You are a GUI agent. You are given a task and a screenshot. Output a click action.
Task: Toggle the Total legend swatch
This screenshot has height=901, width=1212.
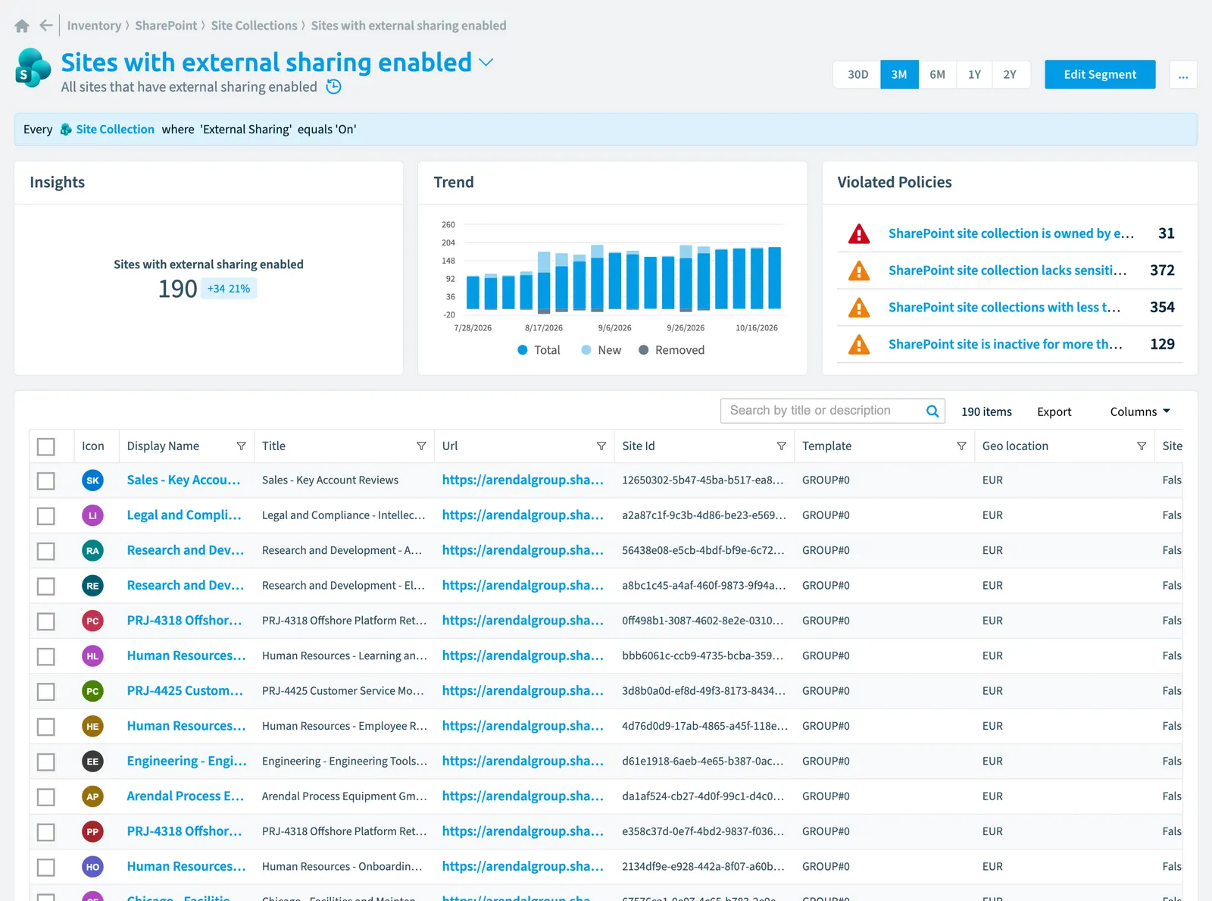pos(523,350)
